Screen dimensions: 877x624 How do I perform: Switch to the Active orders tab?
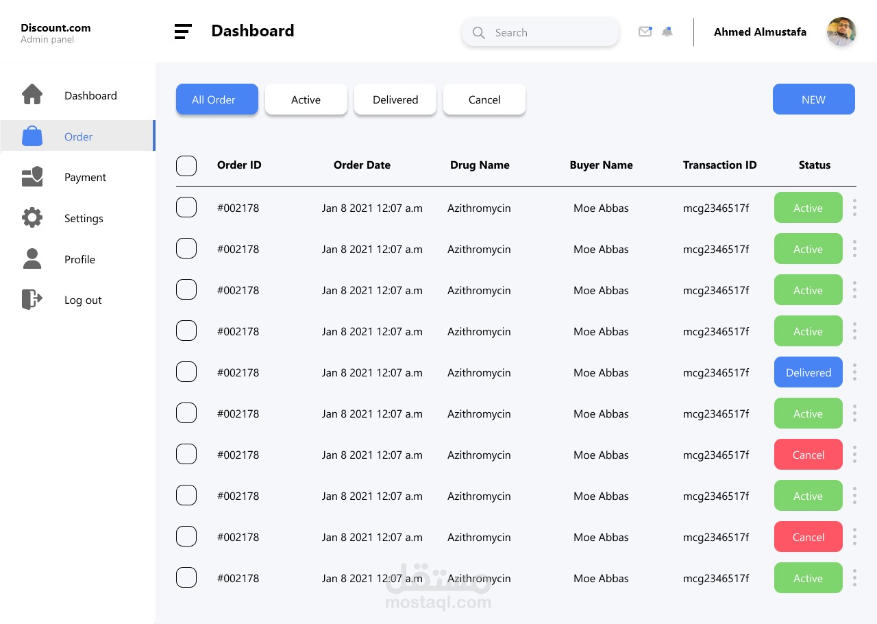click(306, 99)
